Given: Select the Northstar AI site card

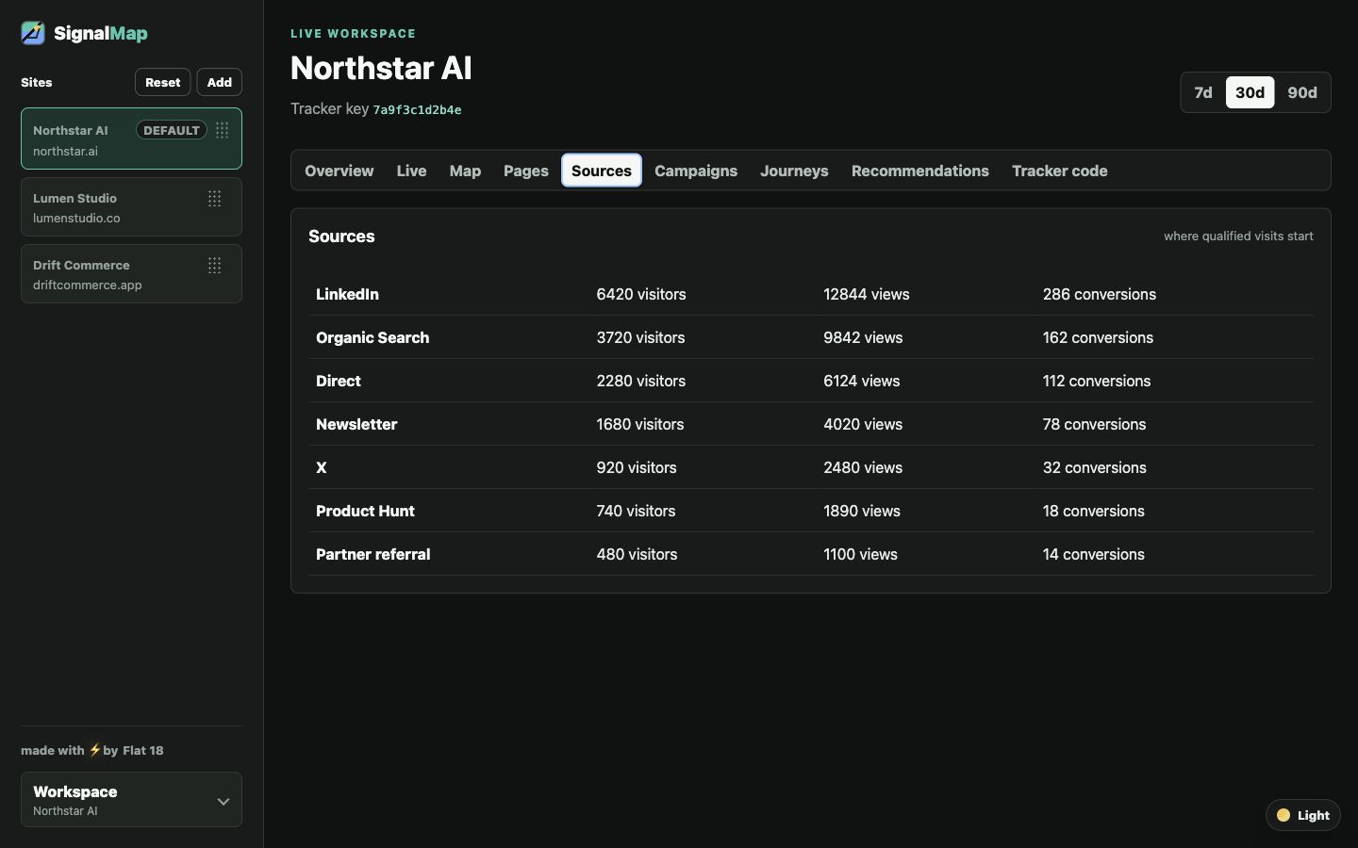Looking at the screenshot, I should pyautogui.click(x=131, y=139).
